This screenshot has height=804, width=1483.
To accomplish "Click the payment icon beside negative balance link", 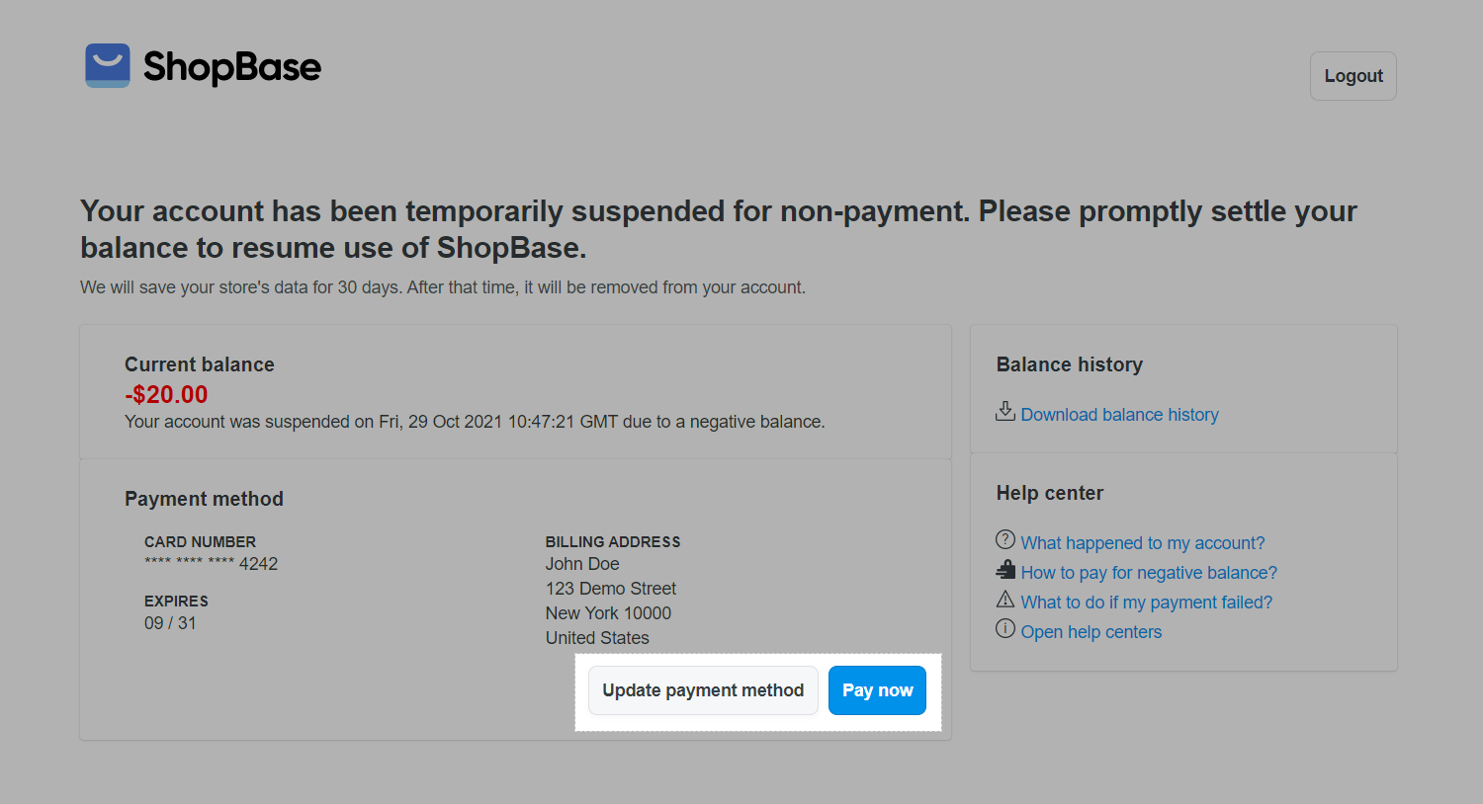I will click(1005, 569).
